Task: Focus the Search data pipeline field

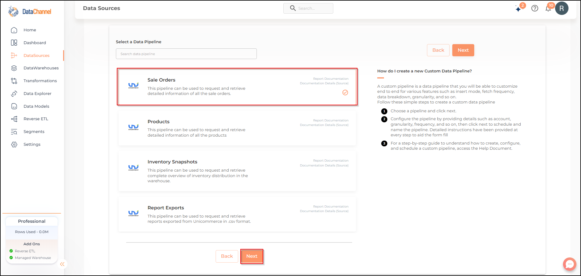Action: 186,54
